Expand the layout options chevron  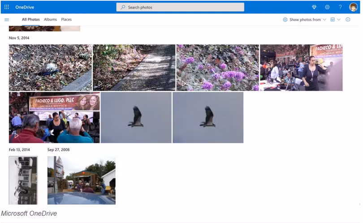pos(339,20)
